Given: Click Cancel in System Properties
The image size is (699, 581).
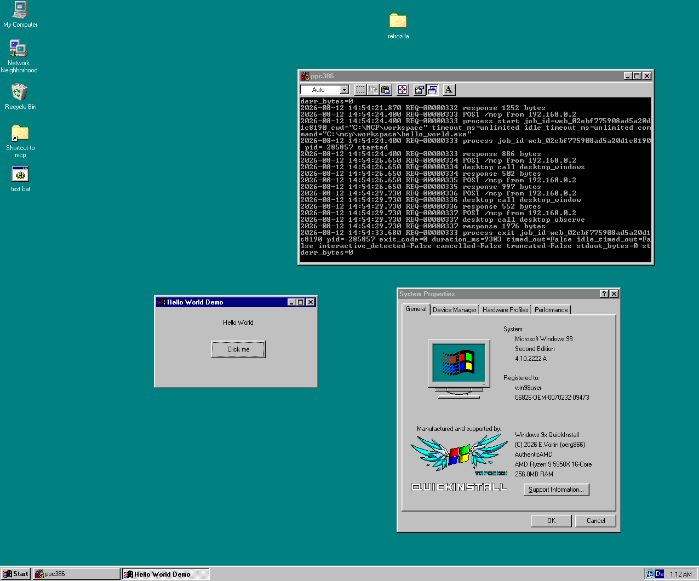Looking at the screenshot, I should coord(595,521).
